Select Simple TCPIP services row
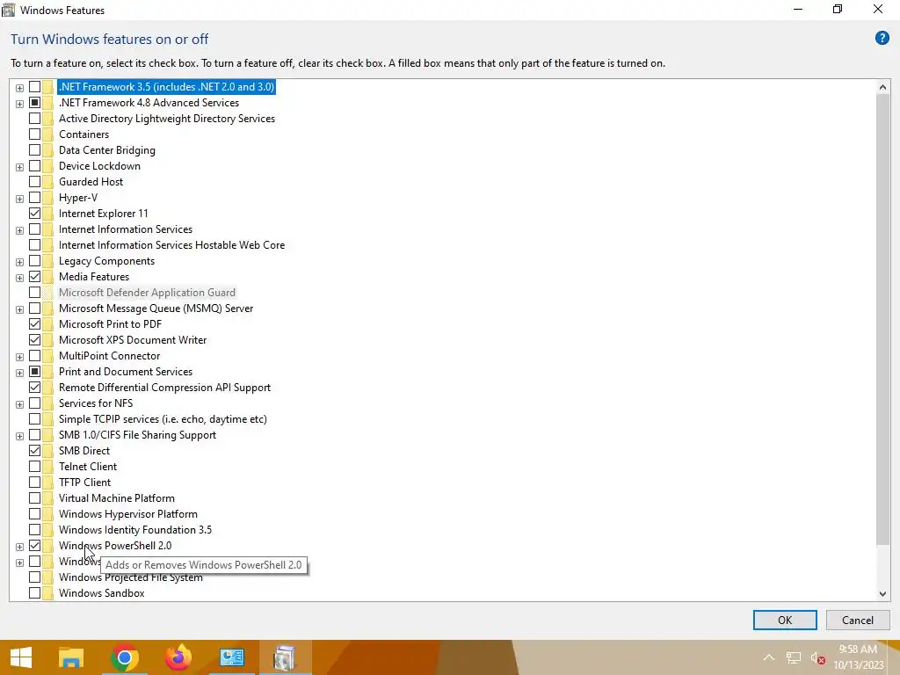The width and height of the screenshot is (900, 675). 163,419
